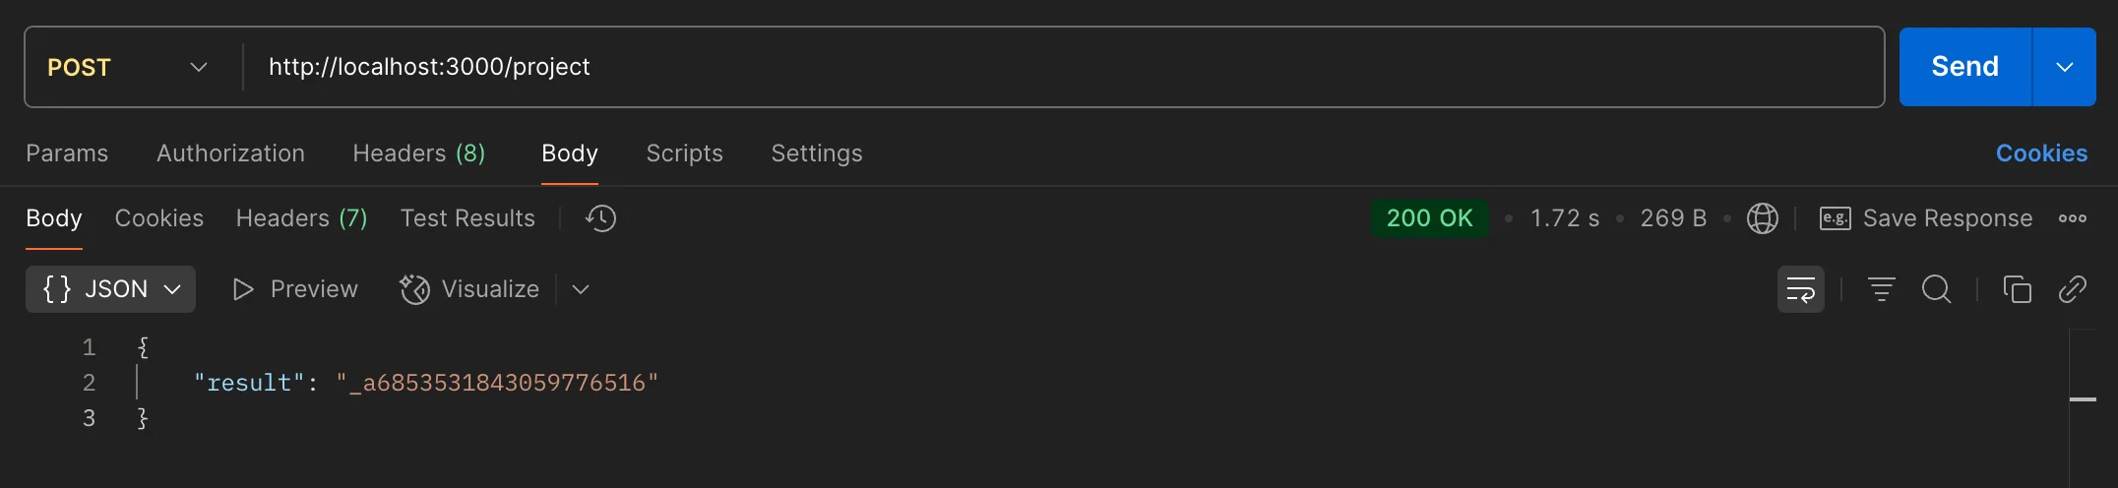Click the network globe icon
The width and height of the screenshot is (2118, 488).
point(1762,218)
